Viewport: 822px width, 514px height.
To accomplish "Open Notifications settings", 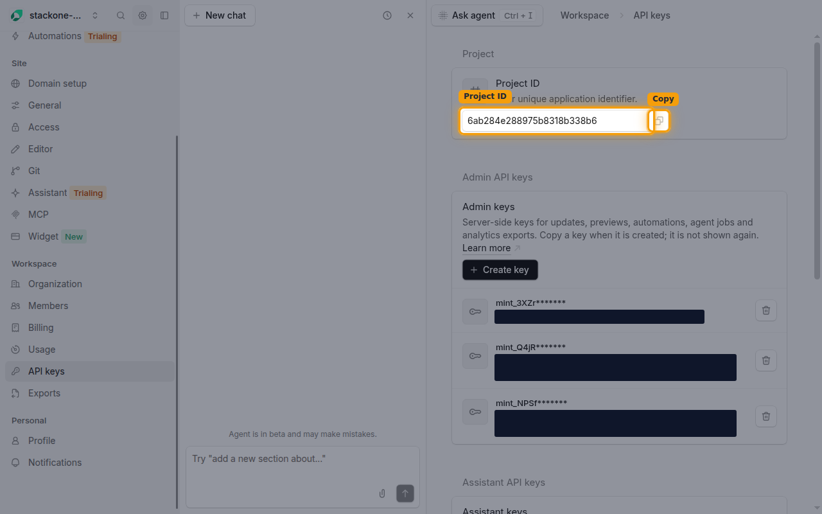I will [90, 463].
